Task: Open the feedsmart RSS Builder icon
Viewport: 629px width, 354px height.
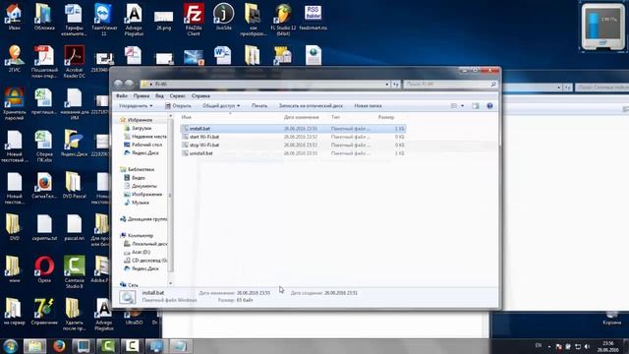Action: (x=313, y=17)
